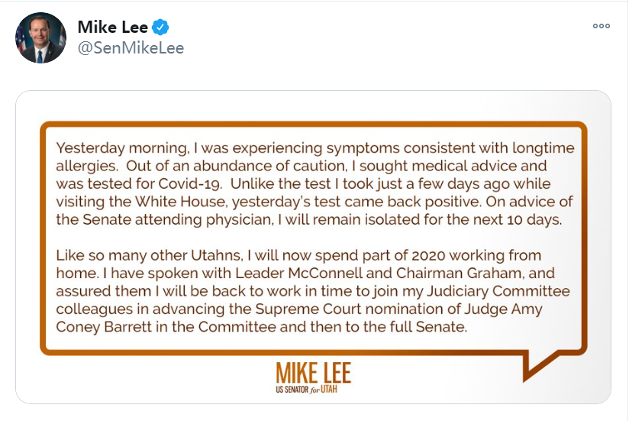This screenshot has height=421, width=629.
Task: Click the blue verified checkmark badge
Action: (x=160, y=28)
